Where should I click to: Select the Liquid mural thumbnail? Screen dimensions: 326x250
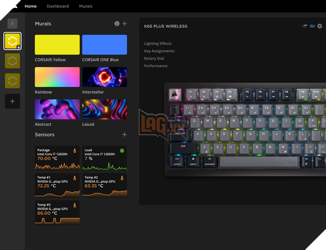(105, 110)
